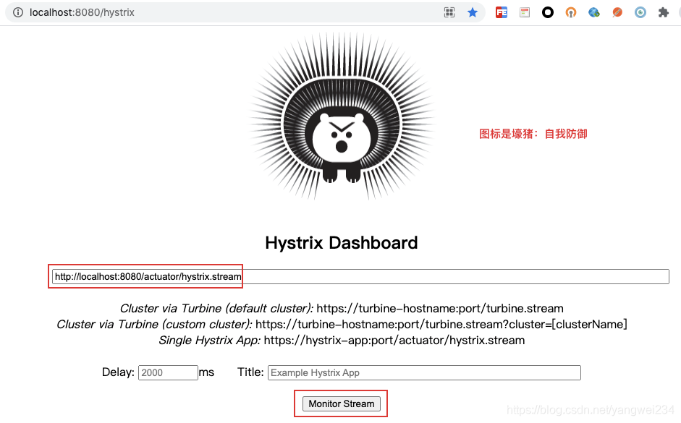Click the blue bookmark star icon
Screen dimensions: 681x423
[473, 12]
